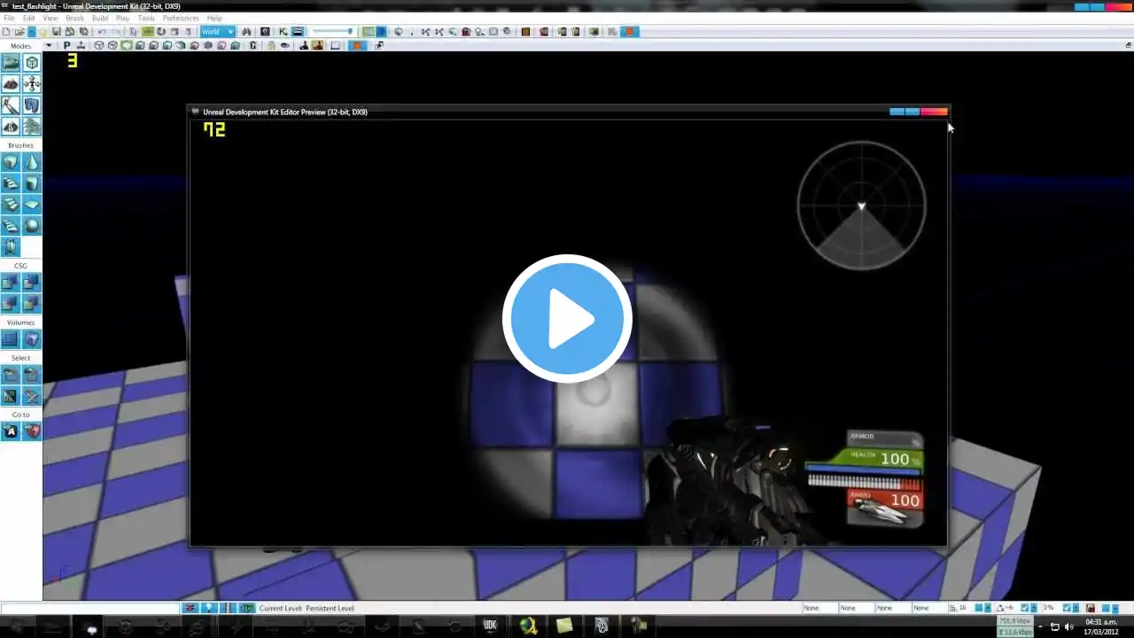Select the Sphere builder brush
1134x638 pixels.
[32, 226]
